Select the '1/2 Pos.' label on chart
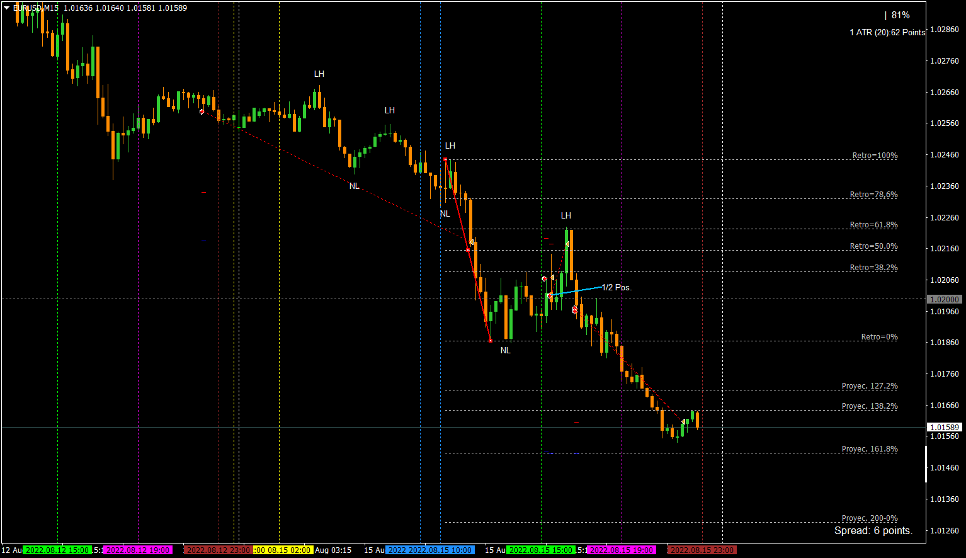Image resolution: width=966 pixels, height=558 pixels. point(617,287)
